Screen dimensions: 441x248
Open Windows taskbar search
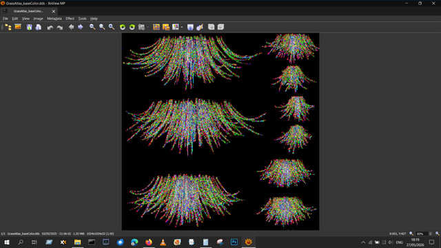21,242
